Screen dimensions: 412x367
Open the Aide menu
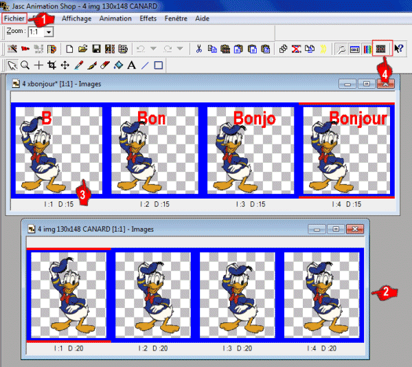(202, 19)
